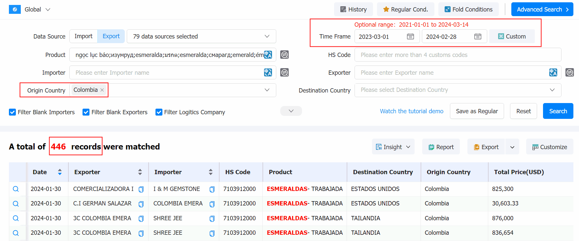Copy exporter name COMERCIALIZADORA I icon
This screenshot has height=241, width=579.
(141, 189)
